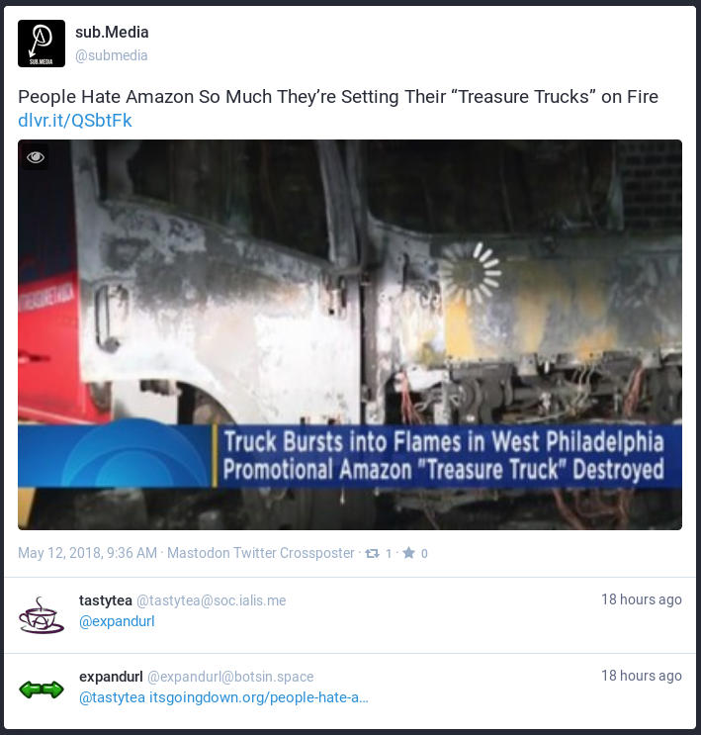Click tastytea's 18 hours ago timestamp

click(642, 599)
